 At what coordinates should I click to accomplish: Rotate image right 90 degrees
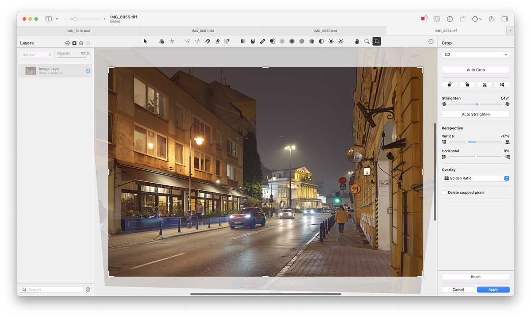(467, 84)
